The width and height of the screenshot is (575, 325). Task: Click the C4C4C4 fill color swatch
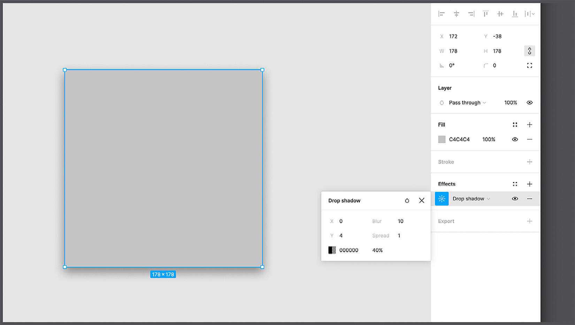[x=442, y=139]
